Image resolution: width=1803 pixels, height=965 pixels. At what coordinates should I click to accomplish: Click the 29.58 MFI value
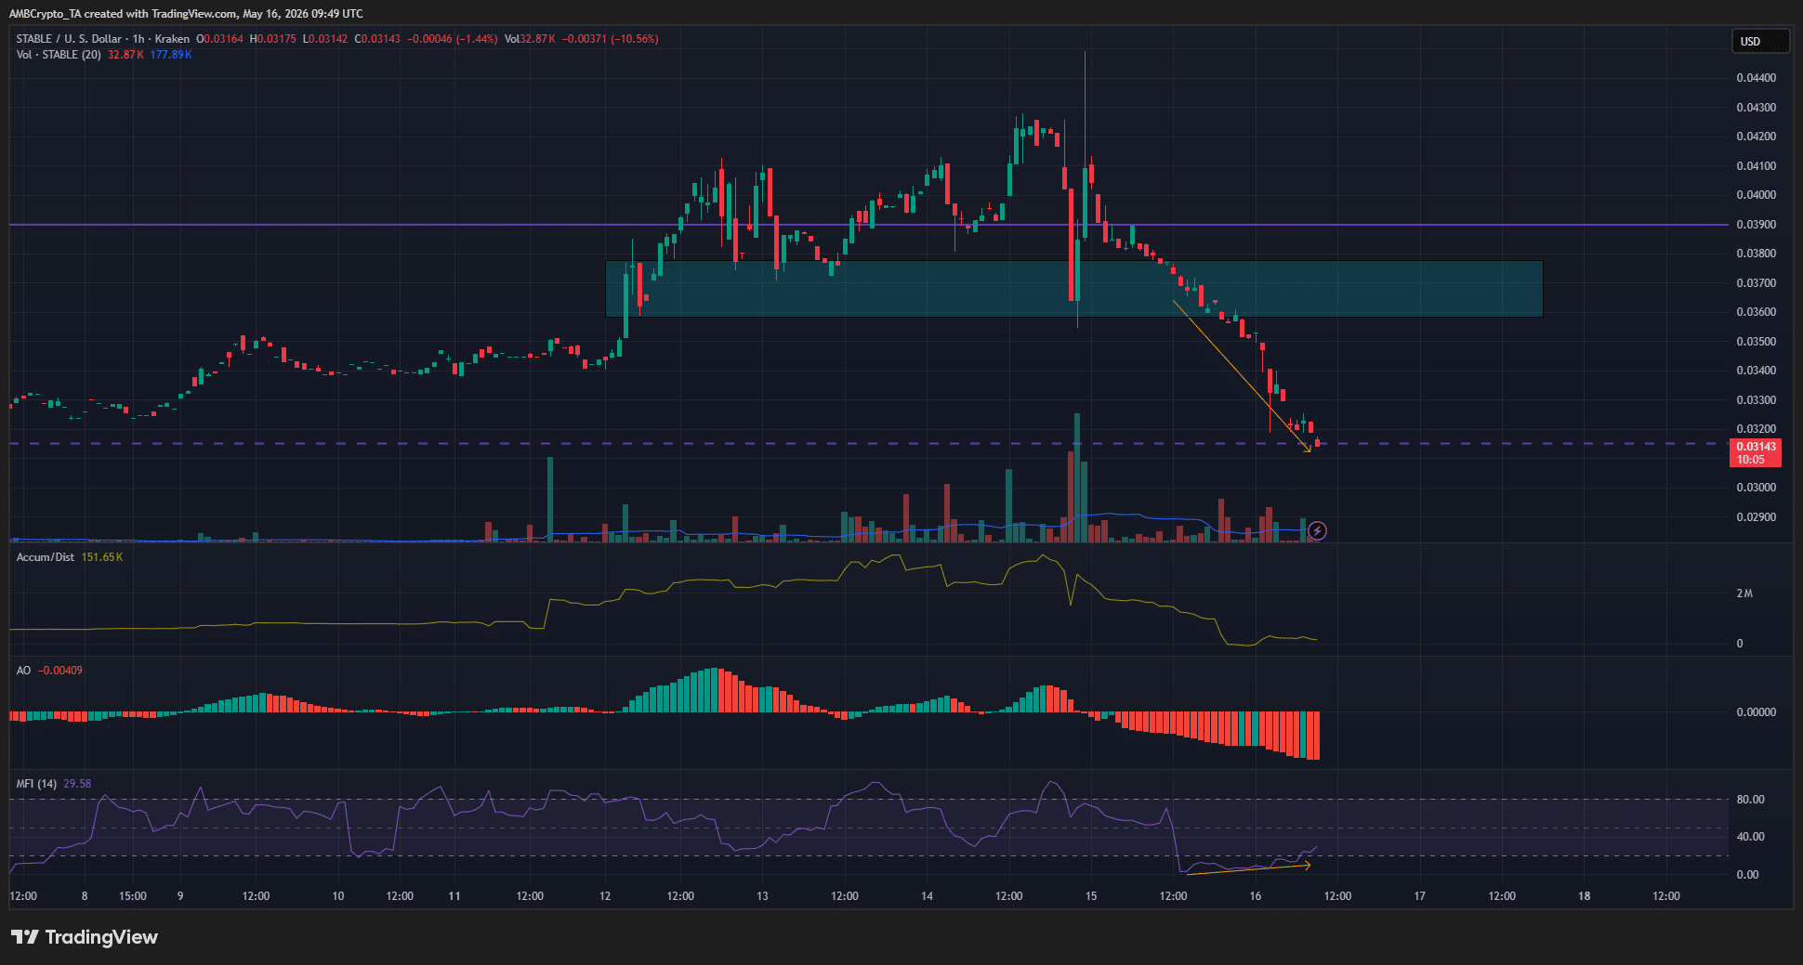[77, 784]
